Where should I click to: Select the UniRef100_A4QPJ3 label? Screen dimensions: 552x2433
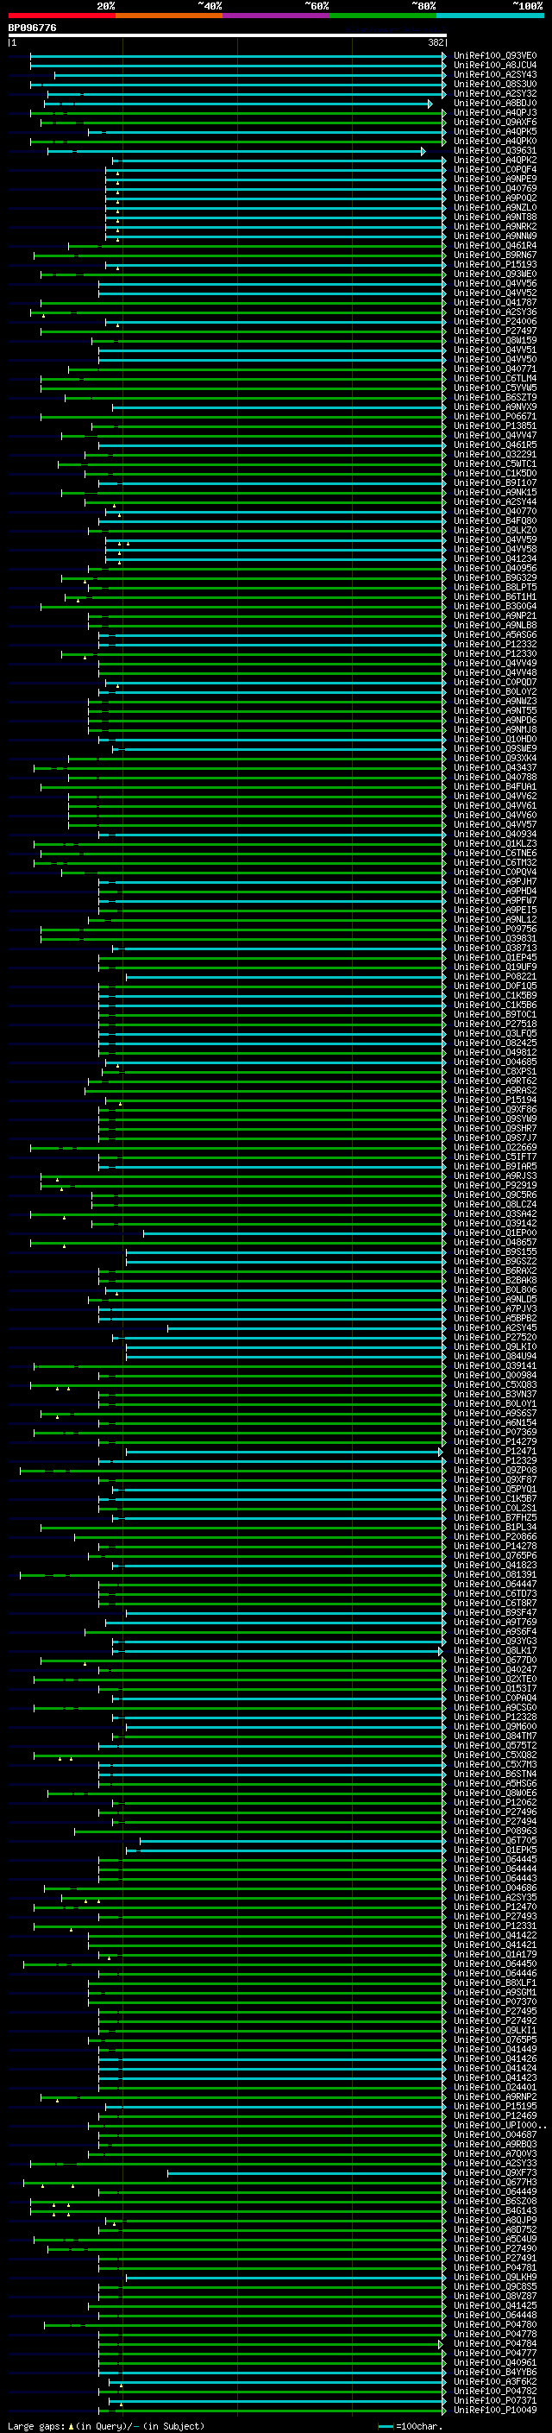pos(495,112)
